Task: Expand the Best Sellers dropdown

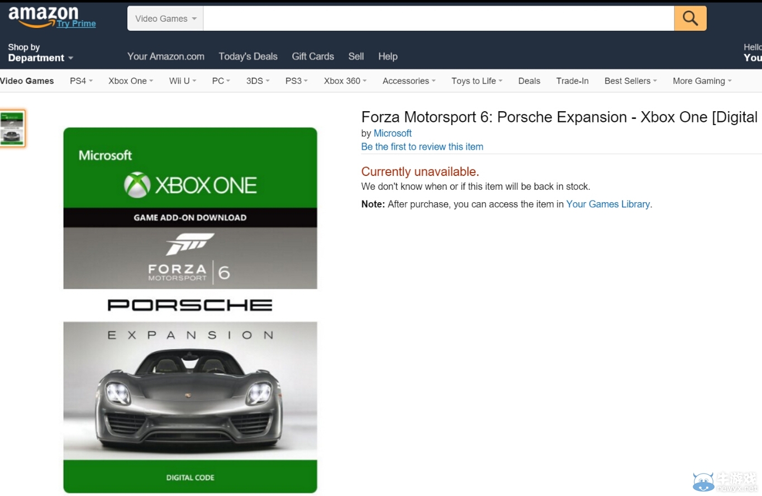Action: coord(631,81)
